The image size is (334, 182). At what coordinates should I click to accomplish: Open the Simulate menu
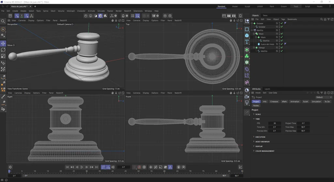101,11
